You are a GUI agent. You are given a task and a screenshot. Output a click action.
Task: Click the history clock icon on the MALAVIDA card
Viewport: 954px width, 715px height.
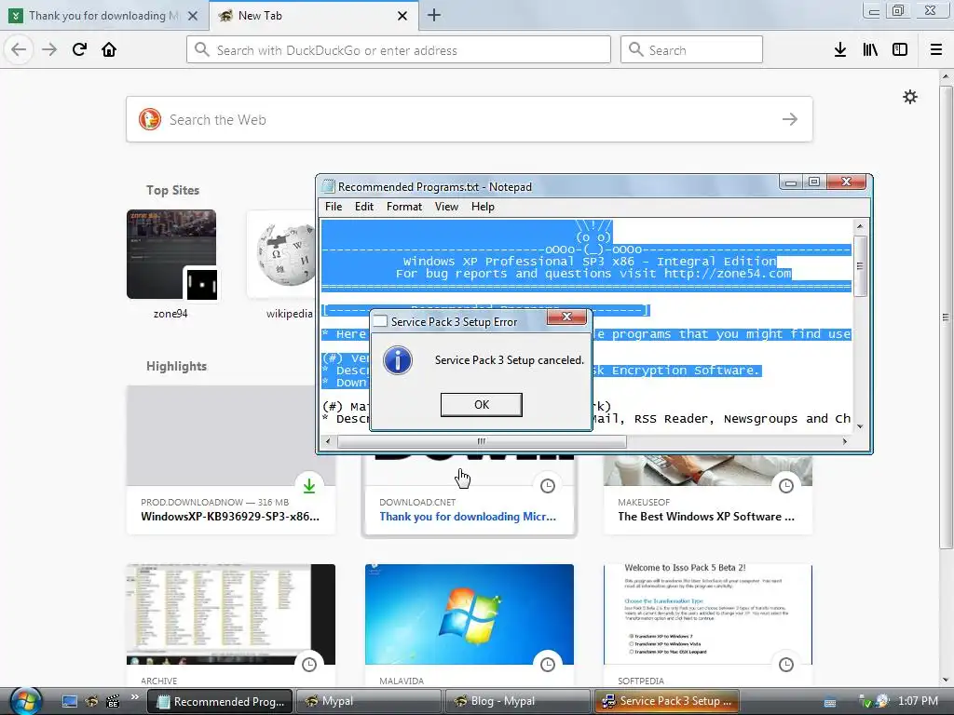pyautogui.click(x=548, y=665)
